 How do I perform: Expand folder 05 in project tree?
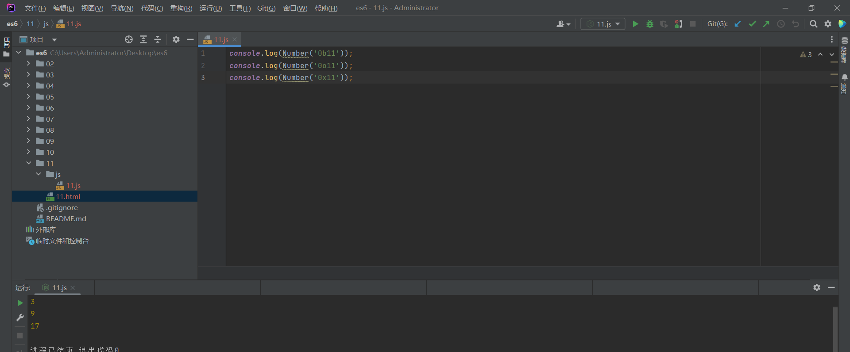coord(28,97)
